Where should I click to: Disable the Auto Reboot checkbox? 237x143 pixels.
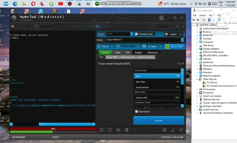(136, 112)
